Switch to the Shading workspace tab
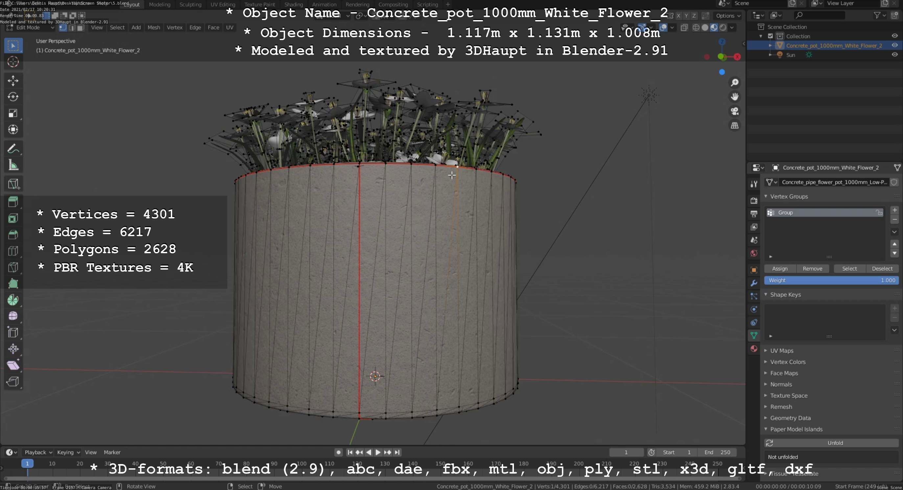 click(x=293, y=5)
